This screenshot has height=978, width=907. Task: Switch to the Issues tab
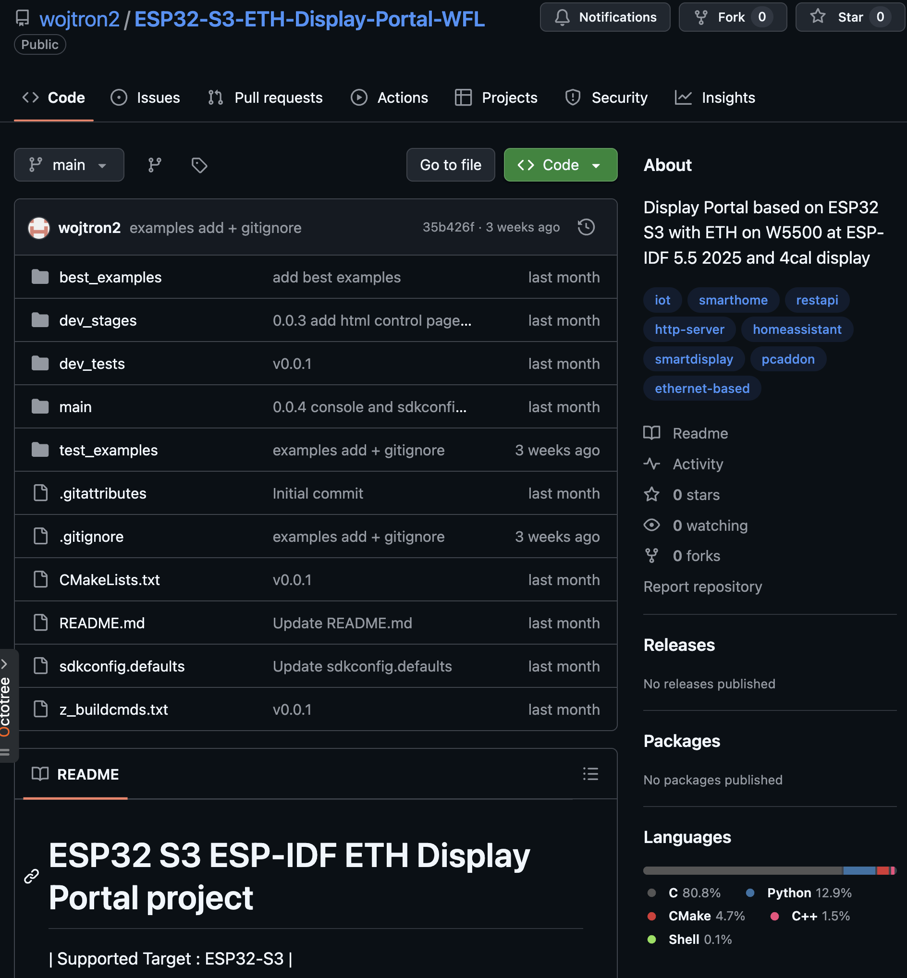click(146, 98)
